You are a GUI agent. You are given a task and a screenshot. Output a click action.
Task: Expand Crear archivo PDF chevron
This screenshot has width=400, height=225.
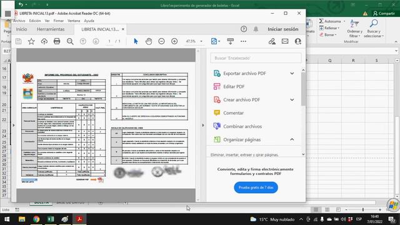pos(292,100)
